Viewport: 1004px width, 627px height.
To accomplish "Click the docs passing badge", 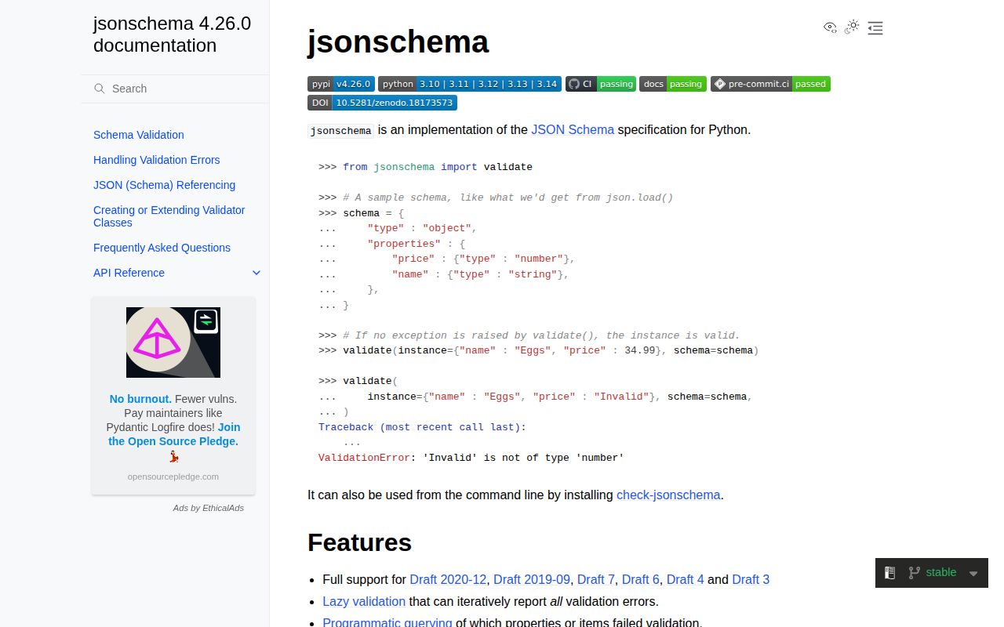I will [x=673, y=84].
